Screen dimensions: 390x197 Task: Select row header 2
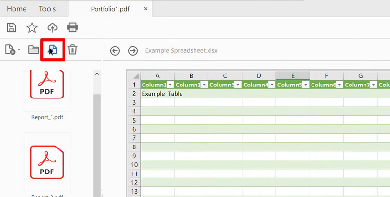pos(134,94)
